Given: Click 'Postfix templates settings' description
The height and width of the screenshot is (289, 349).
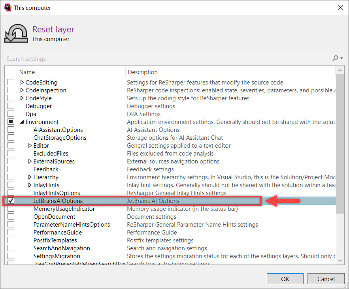Looking at the screenshot, I should click(160, 240).
